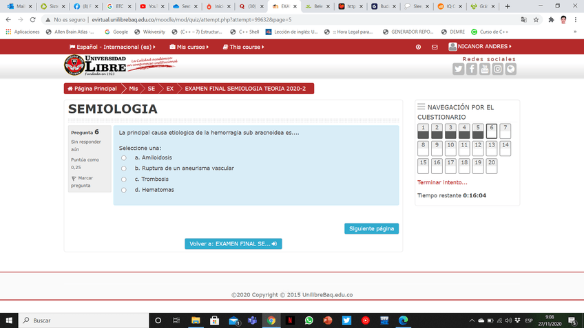Show more bookmarks chevron

pyautogui.click(x=575, y=32)
